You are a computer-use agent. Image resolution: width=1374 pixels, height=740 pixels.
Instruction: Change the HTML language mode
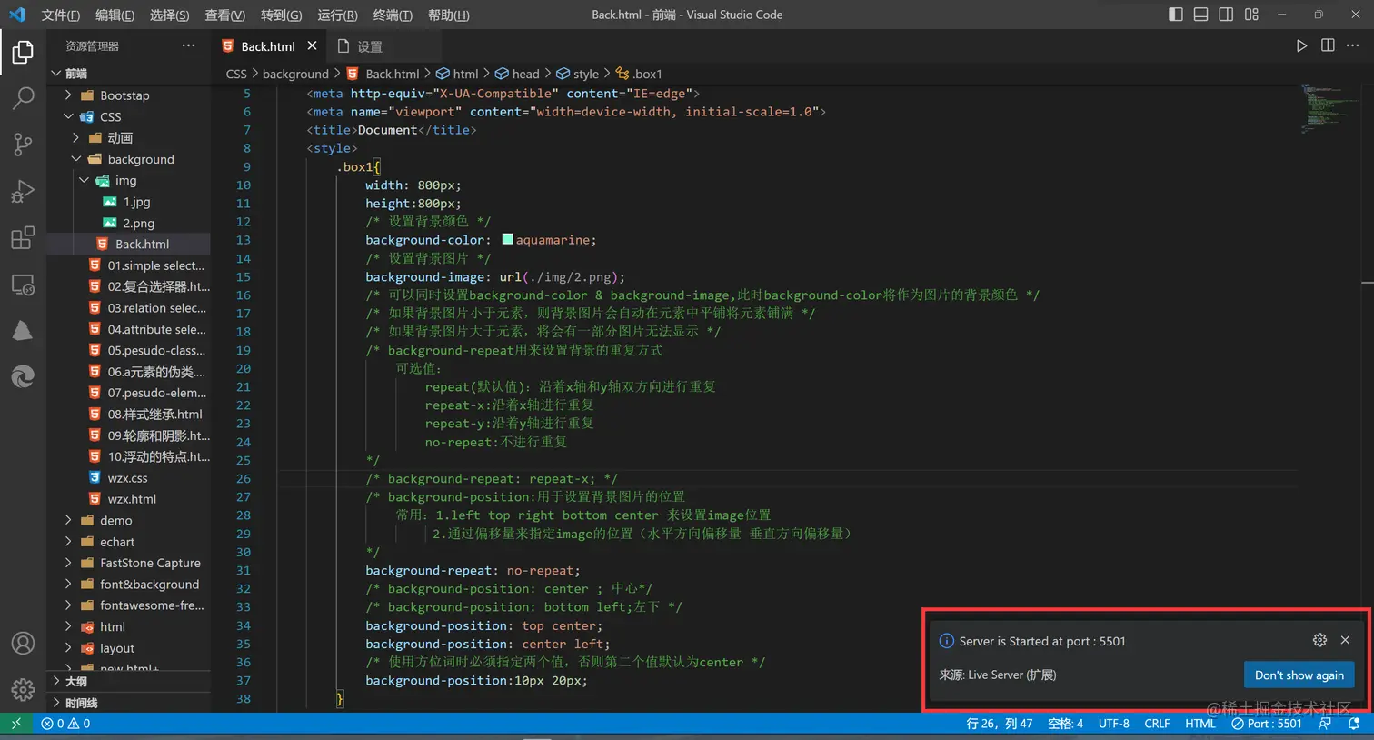1200,724
